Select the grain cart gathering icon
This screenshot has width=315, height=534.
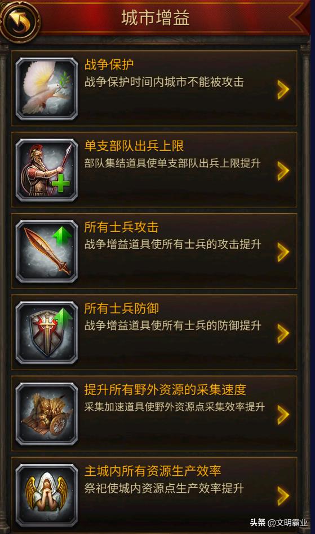coord(47,414)
